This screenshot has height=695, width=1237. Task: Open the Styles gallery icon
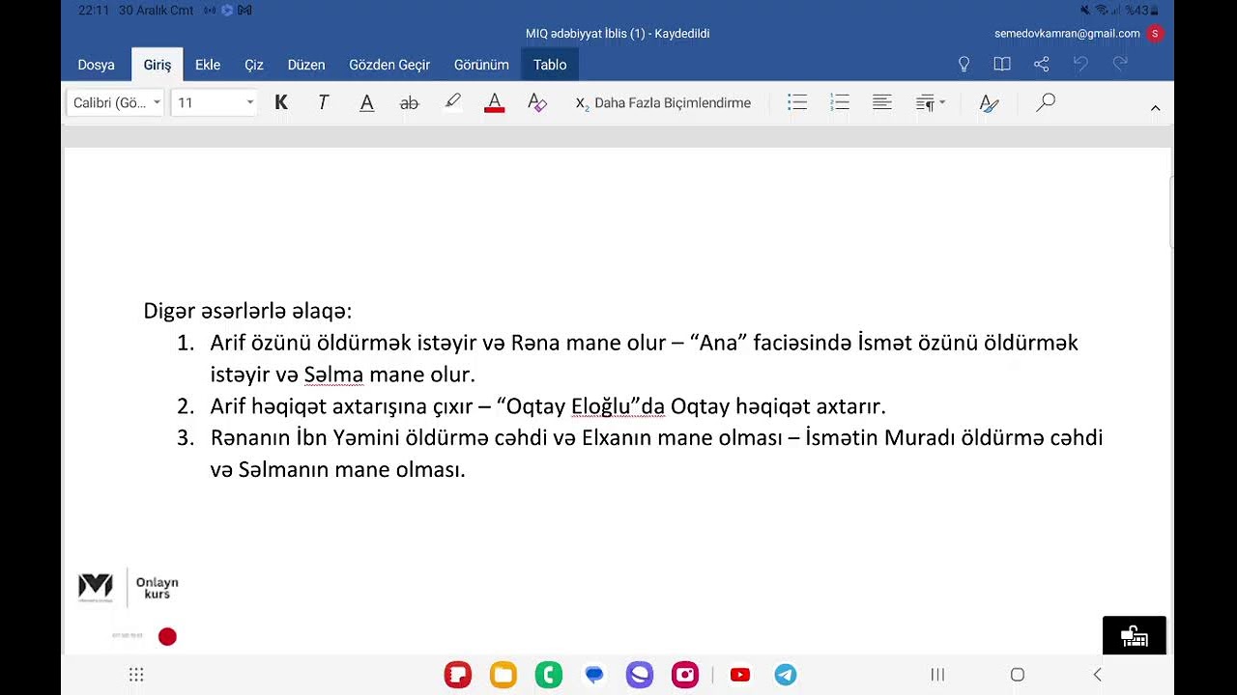pyautogui.click(x=989, y=102)
